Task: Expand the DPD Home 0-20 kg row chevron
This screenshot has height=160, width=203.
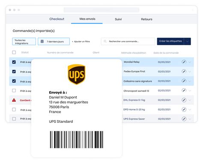Action: point(190,110)
